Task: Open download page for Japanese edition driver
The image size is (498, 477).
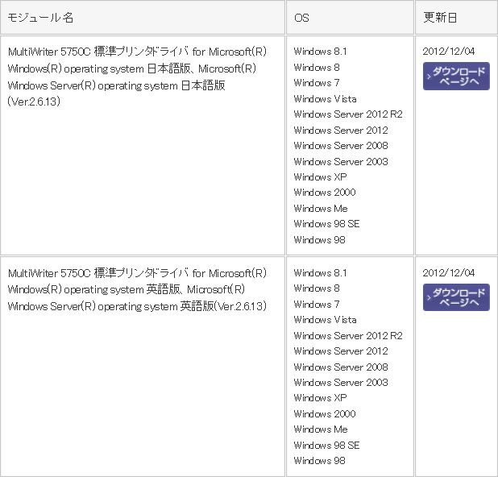Action: [456, 77]
